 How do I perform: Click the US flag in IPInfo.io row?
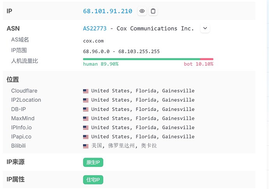pyautogui.click(x=86, y=128)
